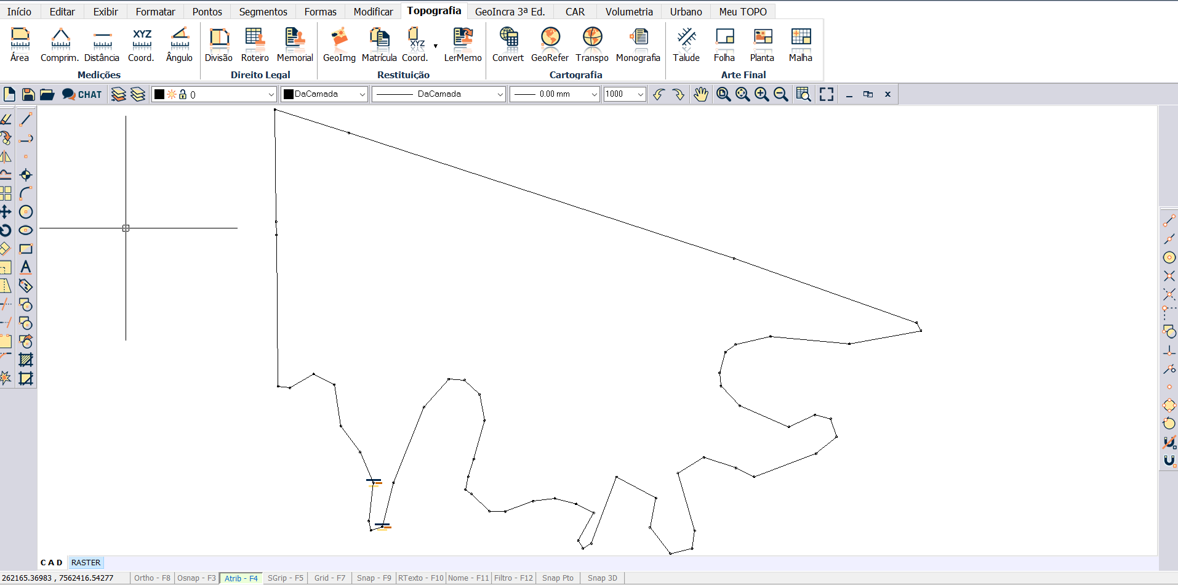Open the layer selection dropdown showing 0

pos(271,94)
